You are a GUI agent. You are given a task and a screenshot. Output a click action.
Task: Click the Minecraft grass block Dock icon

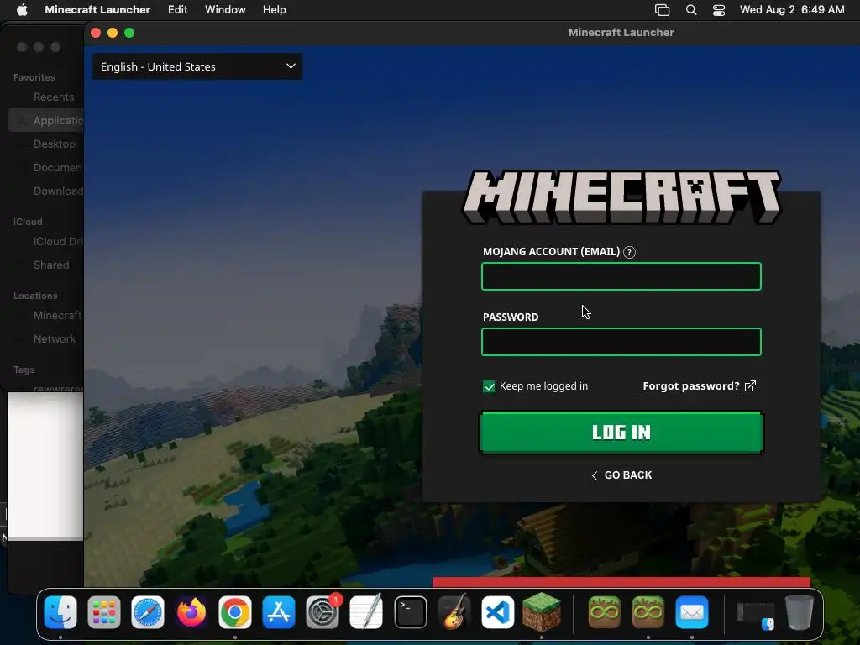tap(542, 611)
